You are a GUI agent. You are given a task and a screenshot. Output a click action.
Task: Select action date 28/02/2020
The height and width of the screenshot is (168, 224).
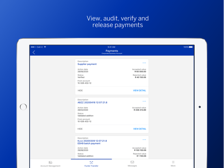(83, 110)
